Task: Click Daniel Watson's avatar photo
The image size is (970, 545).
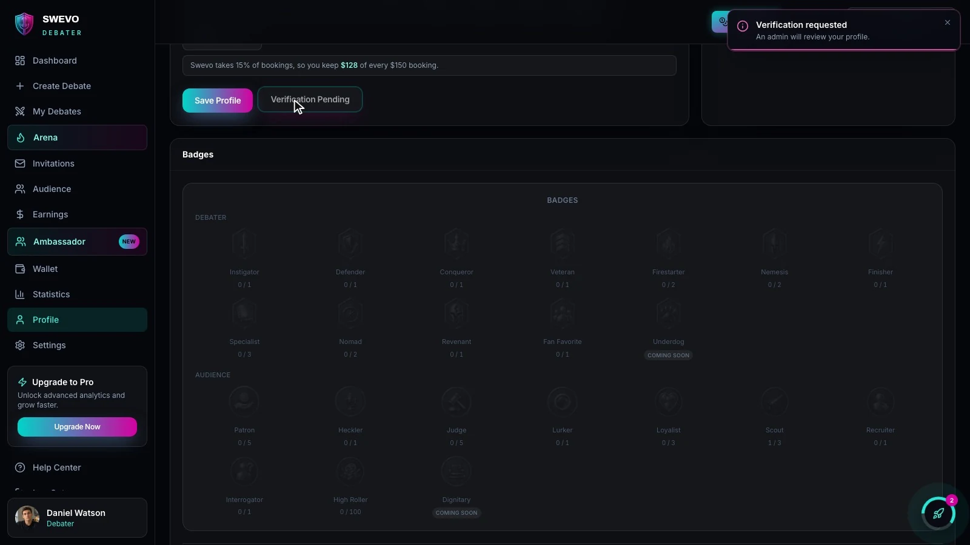Action: pyautogui.click(x=27, y=518)
